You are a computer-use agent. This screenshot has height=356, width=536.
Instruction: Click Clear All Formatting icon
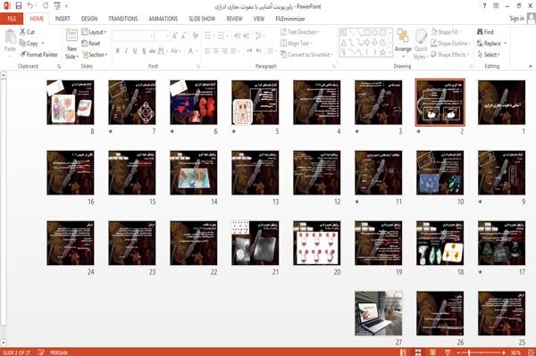pyautogui.click(x=195, y=36)
